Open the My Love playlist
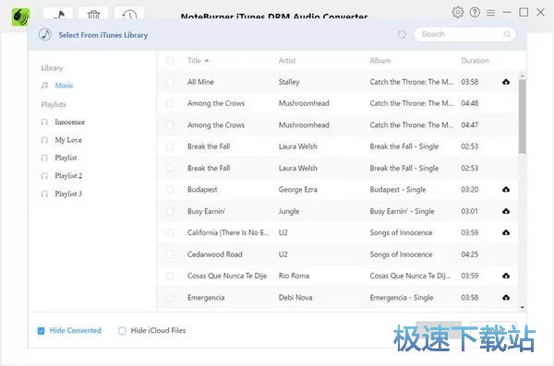Screen dimensions: 554x366 click(x=68, y=140)
